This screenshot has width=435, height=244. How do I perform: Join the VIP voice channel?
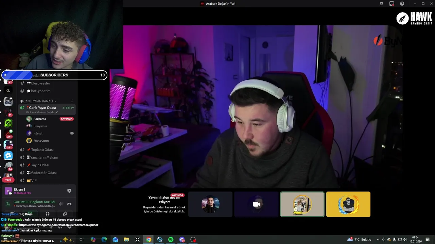47,180
